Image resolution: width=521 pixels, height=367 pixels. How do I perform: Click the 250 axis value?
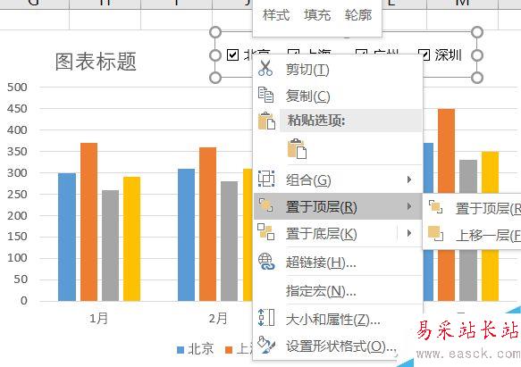click(x=17, y=195)
